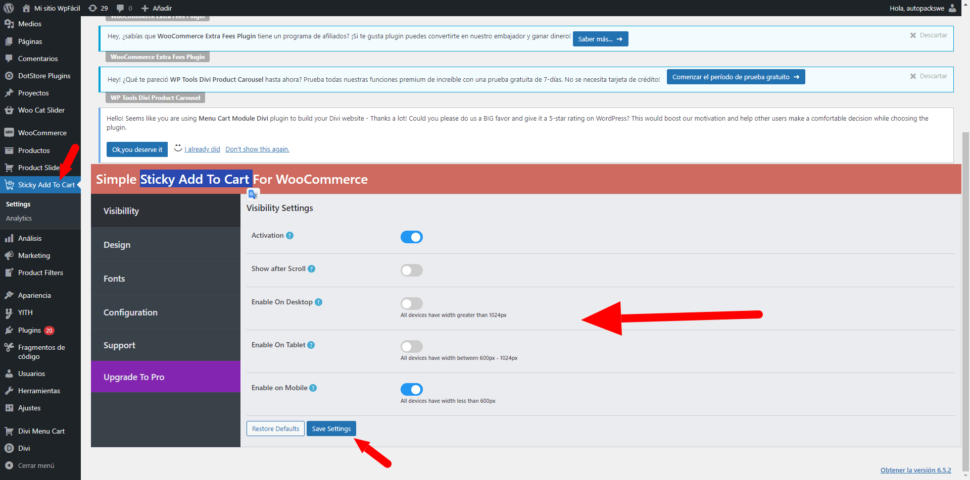970x480 pixels.
Task: Open the Configuration tab
Action: [166, 312]
